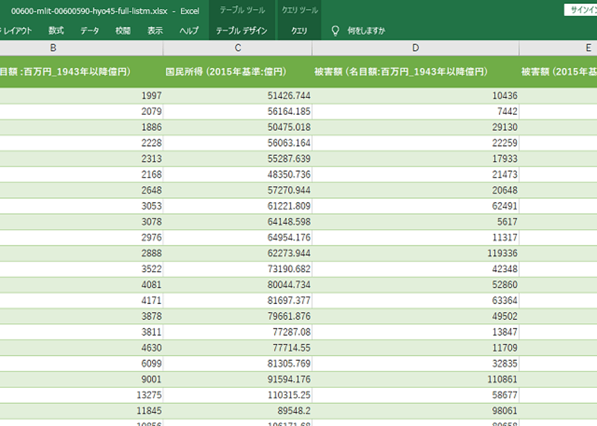597x426 pixels.
Task: Click the 被害額 (2015年基準) header in column E
Action: click(x=558, y=72)
